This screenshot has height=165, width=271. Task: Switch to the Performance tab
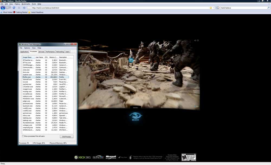point(50,52)
